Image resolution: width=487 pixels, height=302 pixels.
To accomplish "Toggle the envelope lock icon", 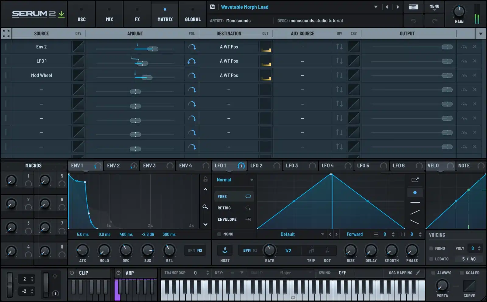I will coord(205,179).
